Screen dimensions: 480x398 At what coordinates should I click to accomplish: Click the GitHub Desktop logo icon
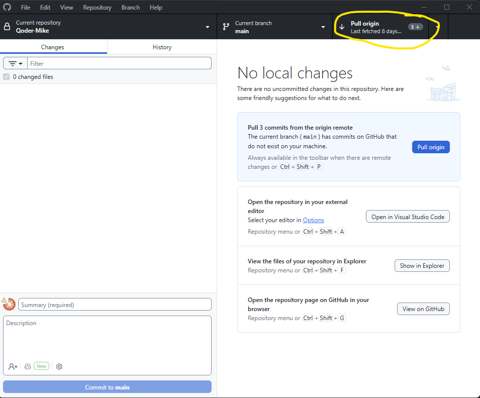[x=7, y=7]
